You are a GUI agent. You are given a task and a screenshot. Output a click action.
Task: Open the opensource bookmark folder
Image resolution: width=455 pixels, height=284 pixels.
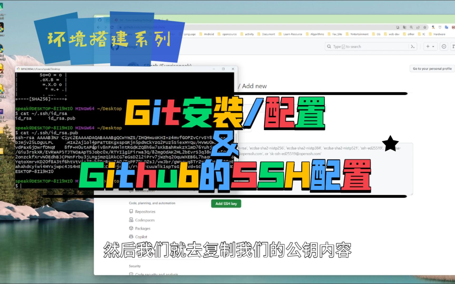pos(227,34)
